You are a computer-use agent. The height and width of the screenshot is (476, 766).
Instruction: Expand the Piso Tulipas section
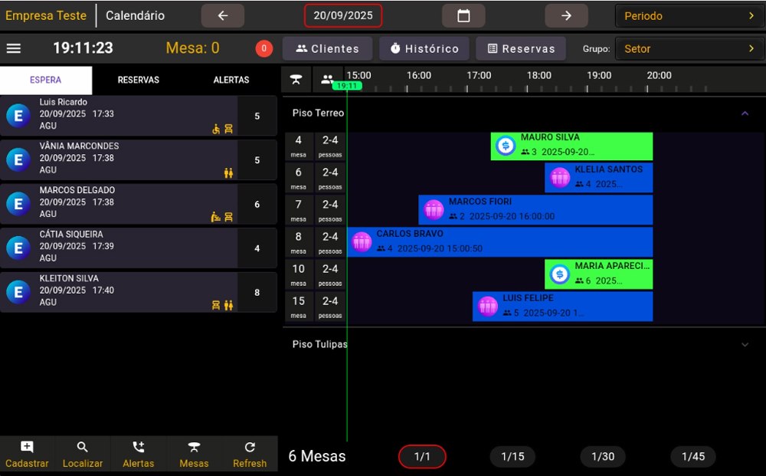(x=745, y=345)
